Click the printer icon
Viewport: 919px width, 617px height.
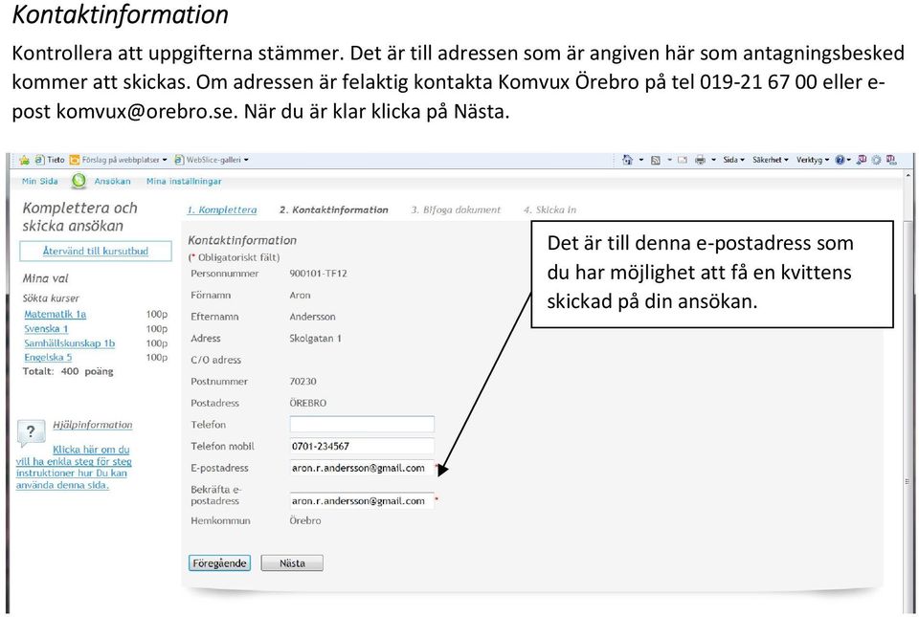click(700, 160)
